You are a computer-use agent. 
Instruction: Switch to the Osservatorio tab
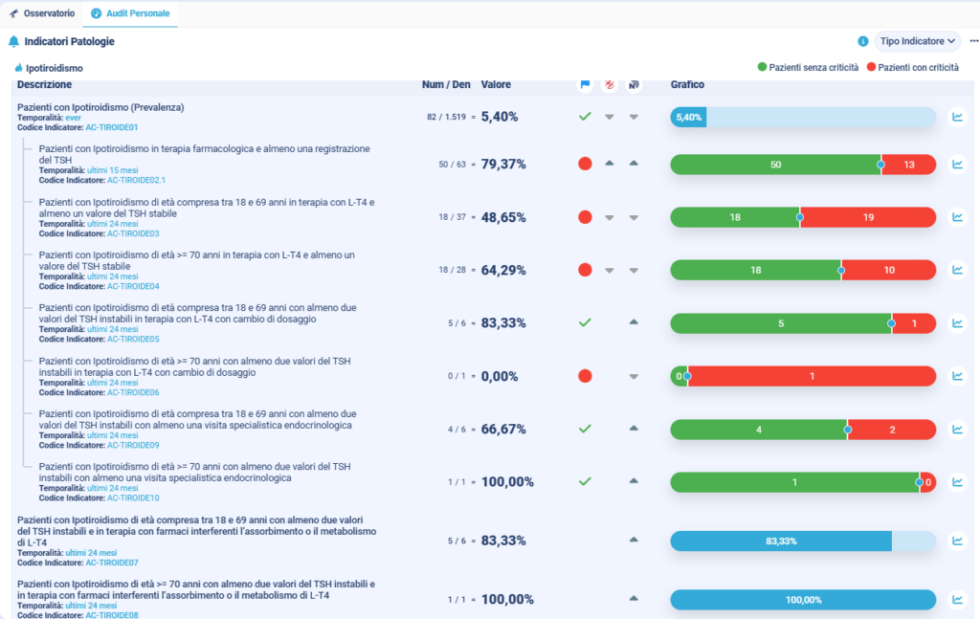[42, 13]
